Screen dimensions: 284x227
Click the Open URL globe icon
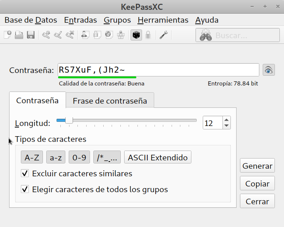pos(109,35)
